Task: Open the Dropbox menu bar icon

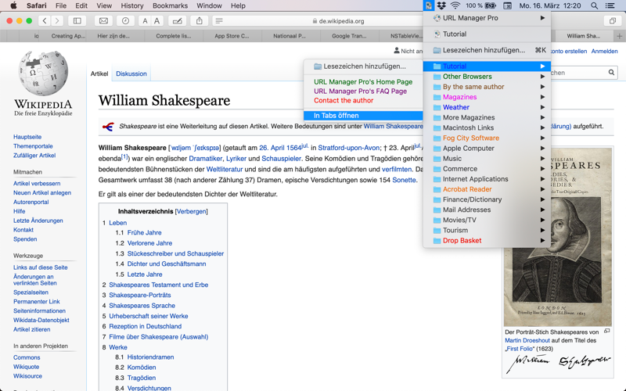Action: [x=442, y=5]
